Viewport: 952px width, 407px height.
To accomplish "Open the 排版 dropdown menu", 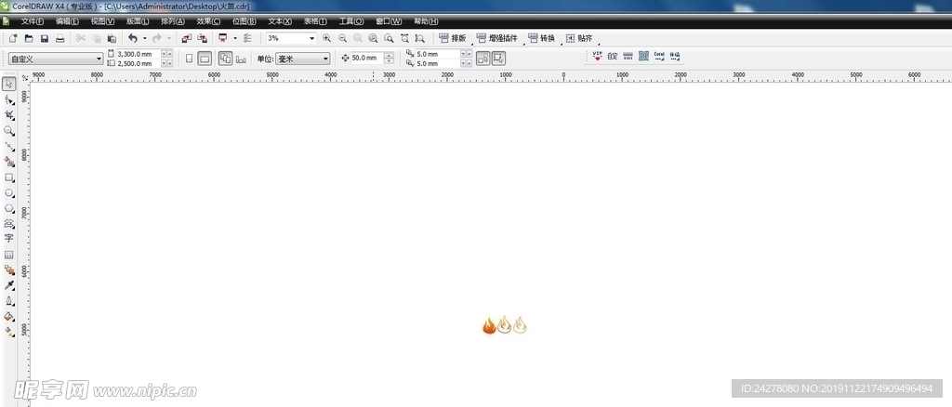I will [x=453, y=38].
